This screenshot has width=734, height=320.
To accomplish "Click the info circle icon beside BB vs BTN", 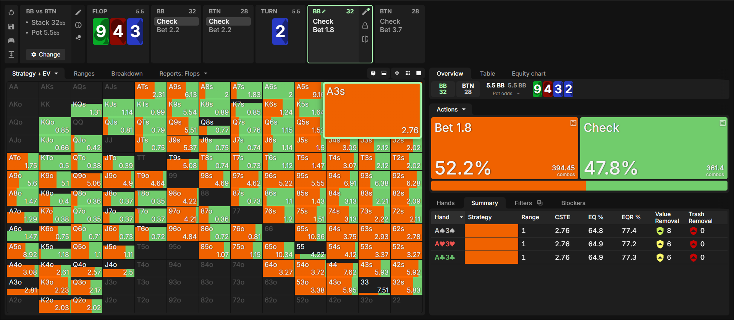I will click(x=78, y=25).
